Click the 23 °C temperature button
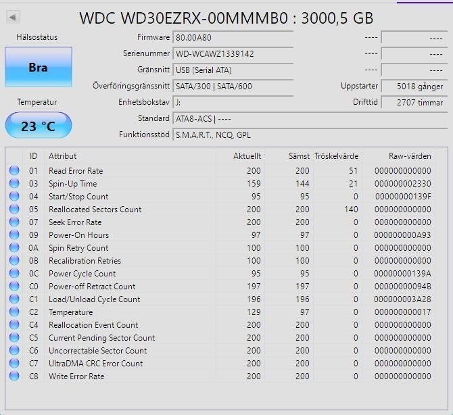The image size is (453, 415). click(39, 125)
